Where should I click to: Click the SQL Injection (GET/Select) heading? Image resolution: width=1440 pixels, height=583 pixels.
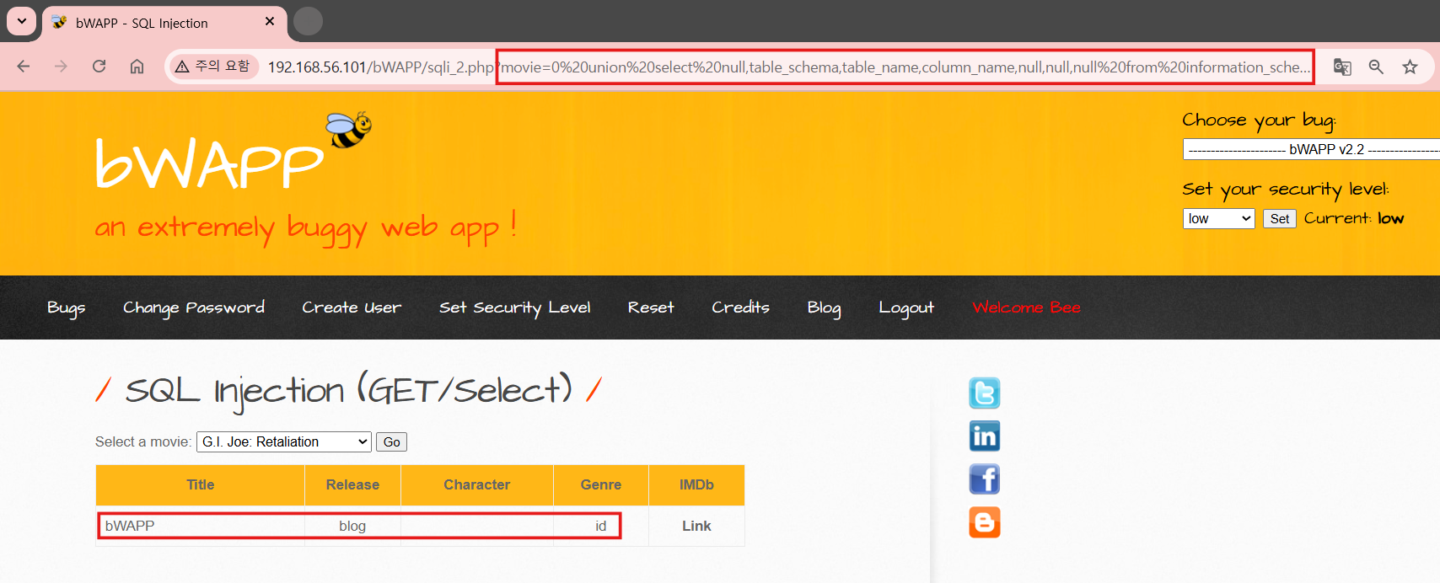pos(348,390)
